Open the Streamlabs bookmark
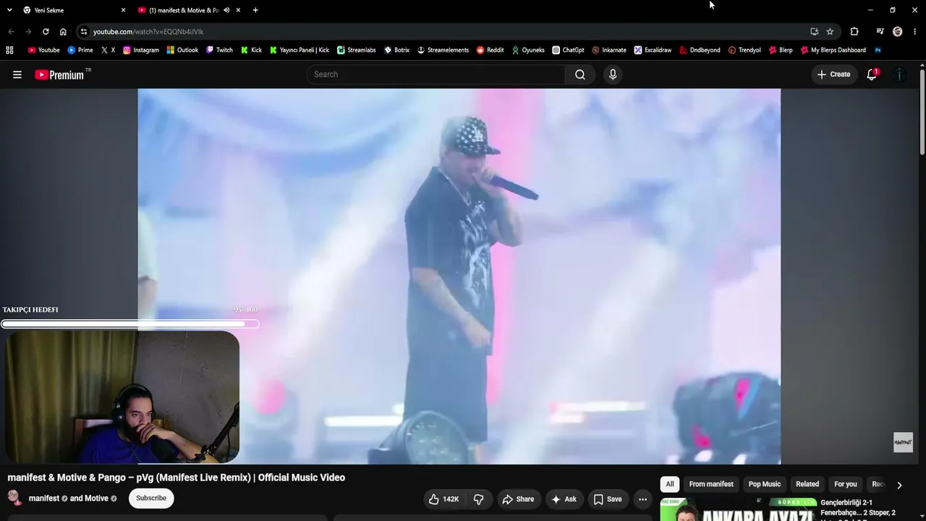926x521 pixels. (356, 50)
